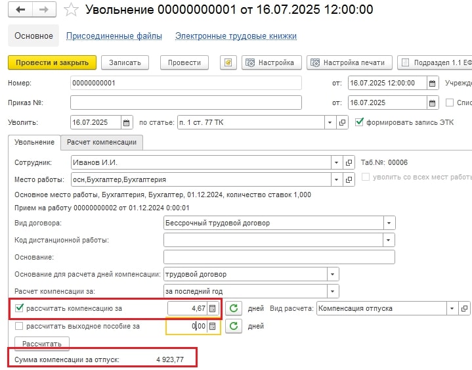Expand the Код дистанционной работы dropdown
The height and width of the screenshot is (370, 472).
[x=389, y=241]
